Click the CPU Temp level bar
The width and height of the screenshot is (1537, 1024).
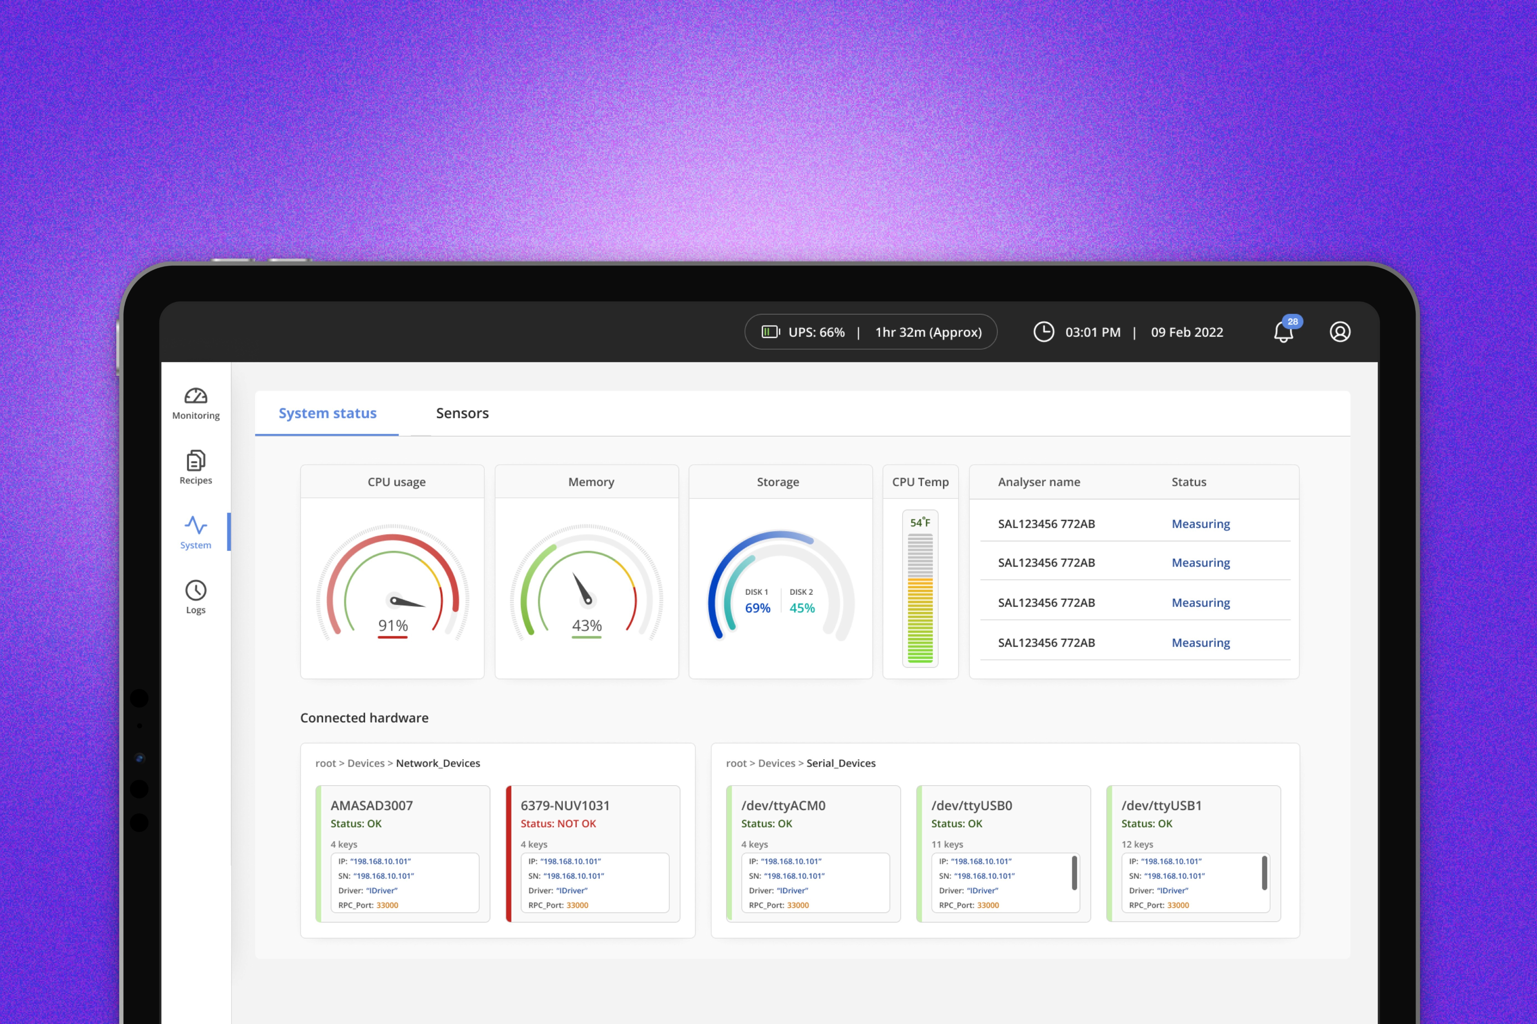[920, 598]
